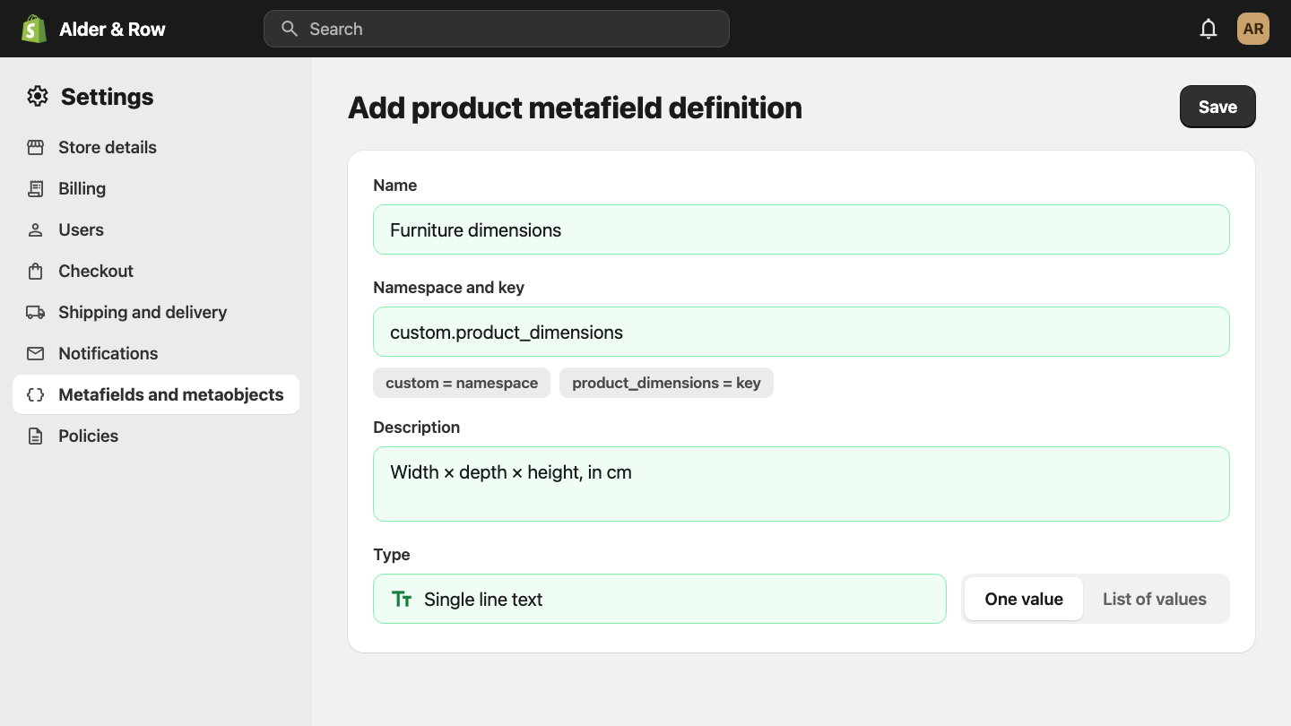This screenshot has width=1291, height=726.
Task: Open the notifications bell
Action: 1209,29
